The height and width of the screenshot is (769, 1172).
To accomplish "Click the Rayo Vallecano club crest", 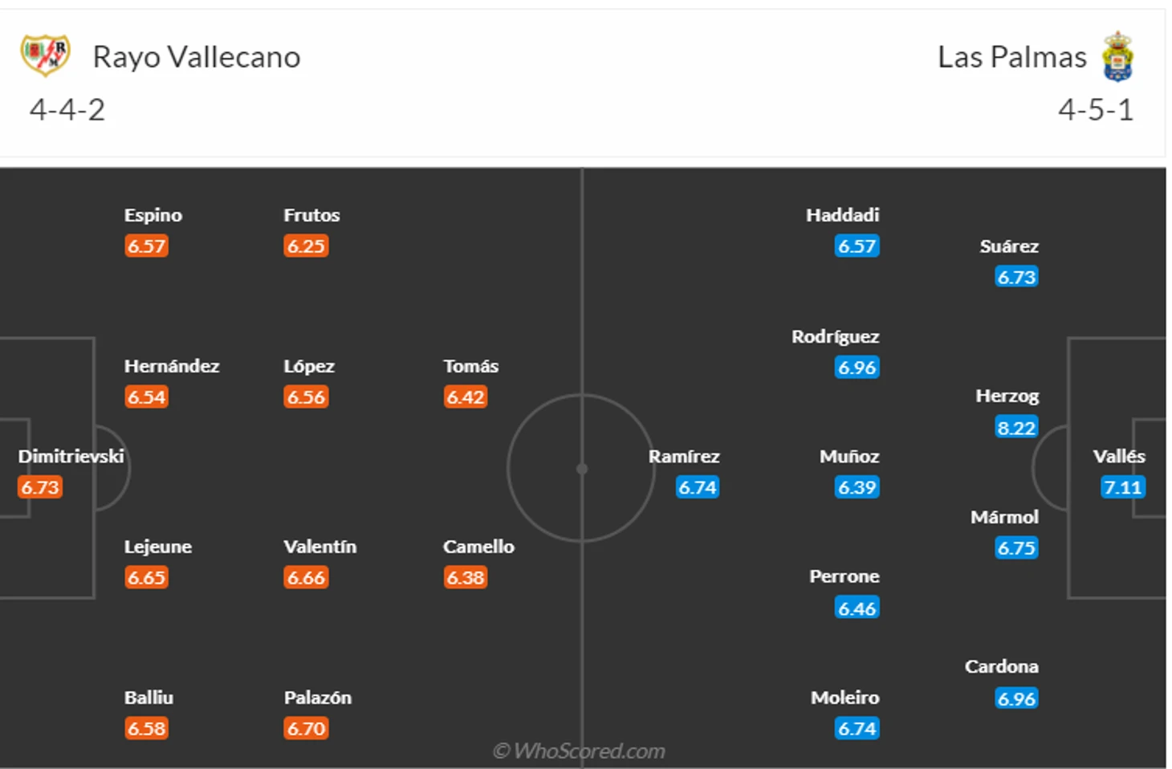I will click(45, 55).
